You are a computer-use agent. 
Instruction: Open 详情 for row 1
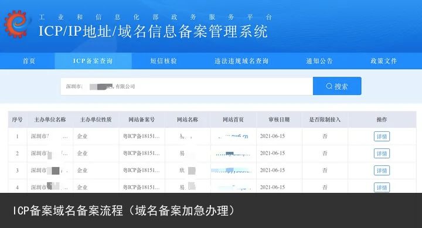pos(382,137)
